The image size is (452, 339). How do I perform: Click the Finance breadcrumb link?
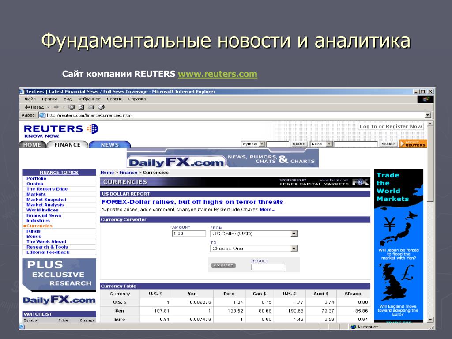128,173
